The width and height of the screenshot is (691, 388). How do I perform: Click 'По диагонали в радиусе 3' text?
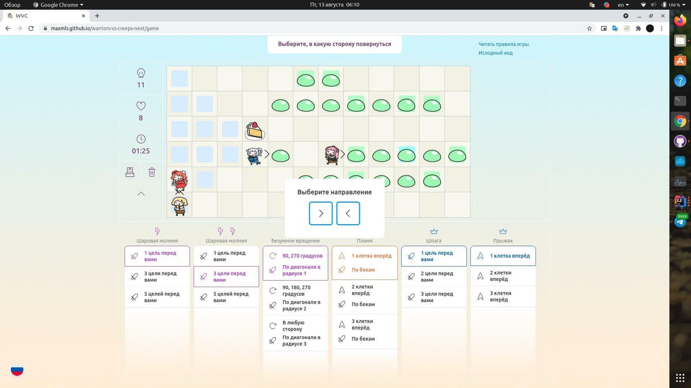pyautogui.click(x=301, y=341)
